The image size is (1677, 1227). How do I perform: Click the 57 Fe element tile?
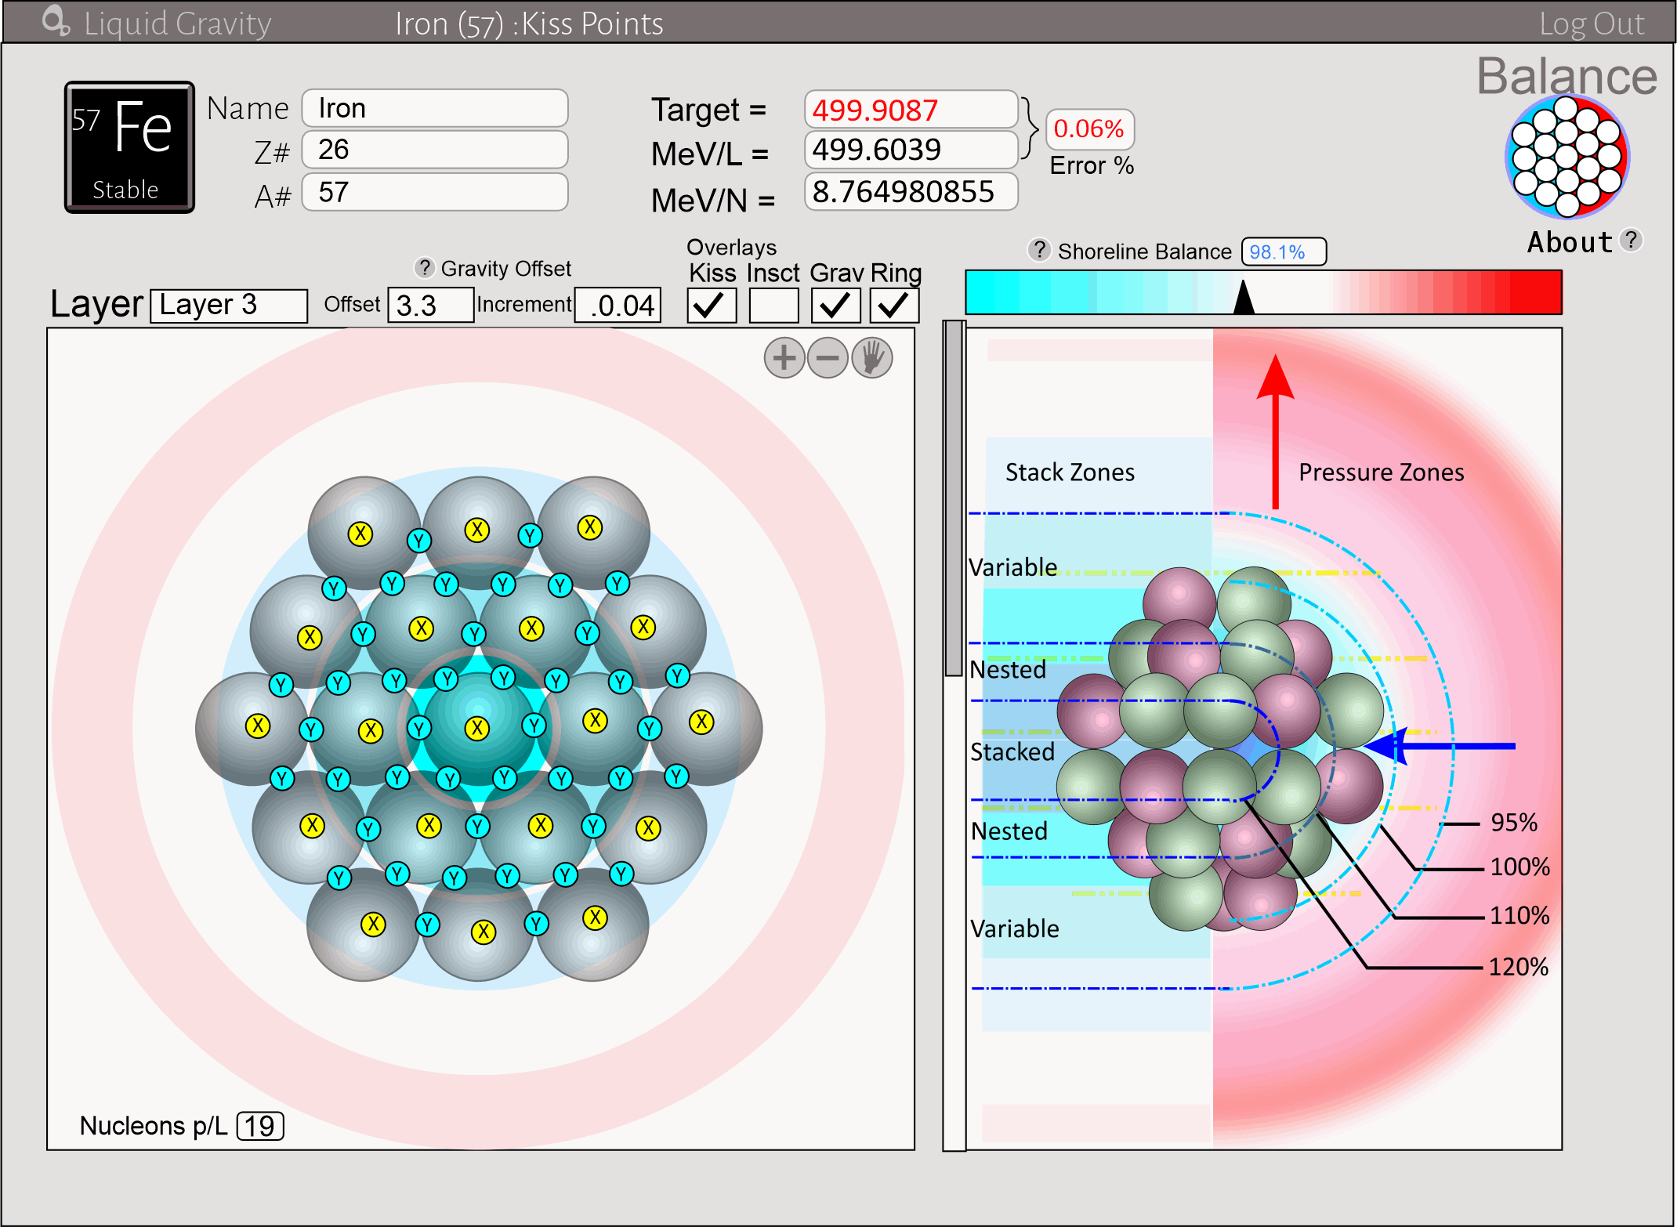129,147
